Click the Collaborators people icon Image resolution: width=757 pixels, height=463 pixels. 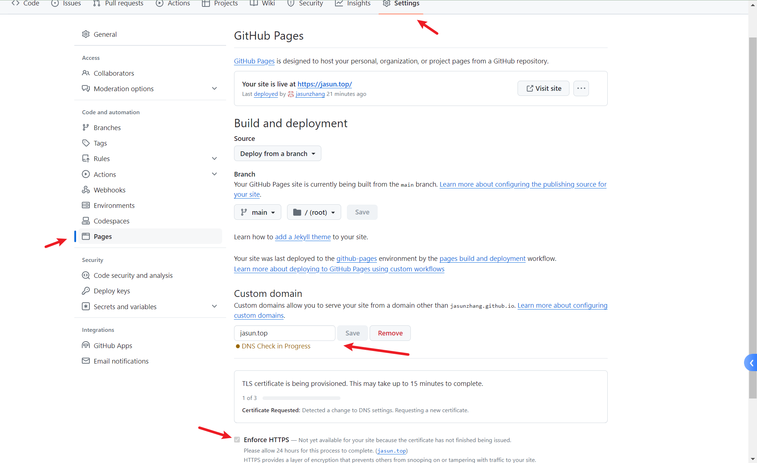85,73
